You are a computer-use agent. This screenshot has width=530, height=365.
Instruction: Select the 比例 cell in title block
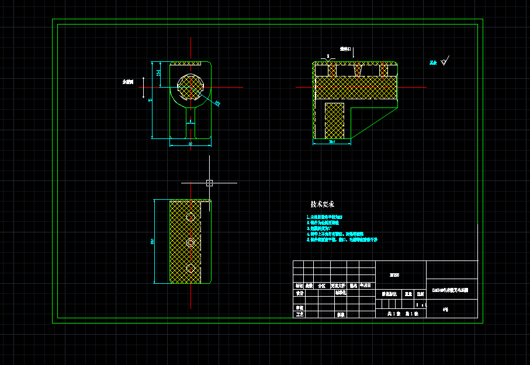point(420,294)
